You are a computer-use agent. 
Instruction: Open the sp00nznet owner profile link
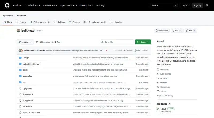coord(8,16)
